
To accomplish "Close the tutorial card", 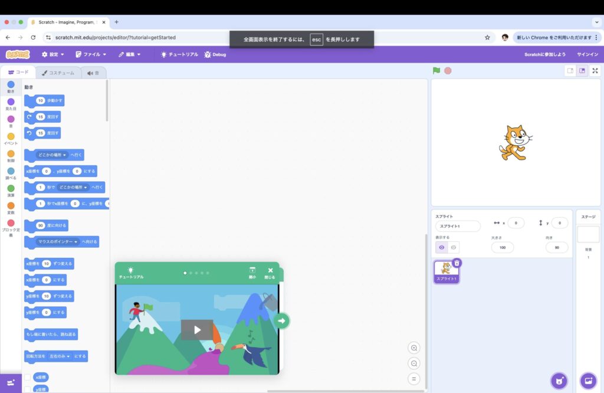I will [270, 273].
